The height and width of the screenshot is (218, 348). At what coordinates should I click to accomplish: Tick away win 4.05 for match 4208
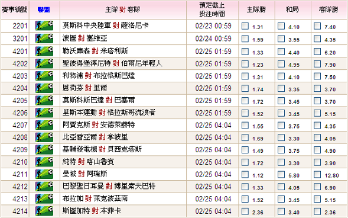coord(317,137)
